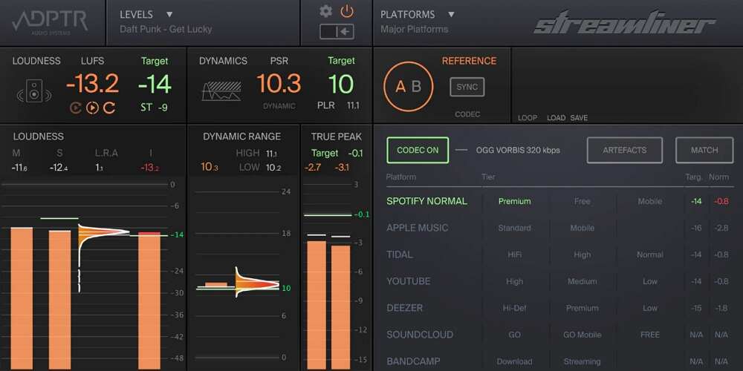Choose YouTube Medium tier
The image size is (743, 371).
[582, 281]
